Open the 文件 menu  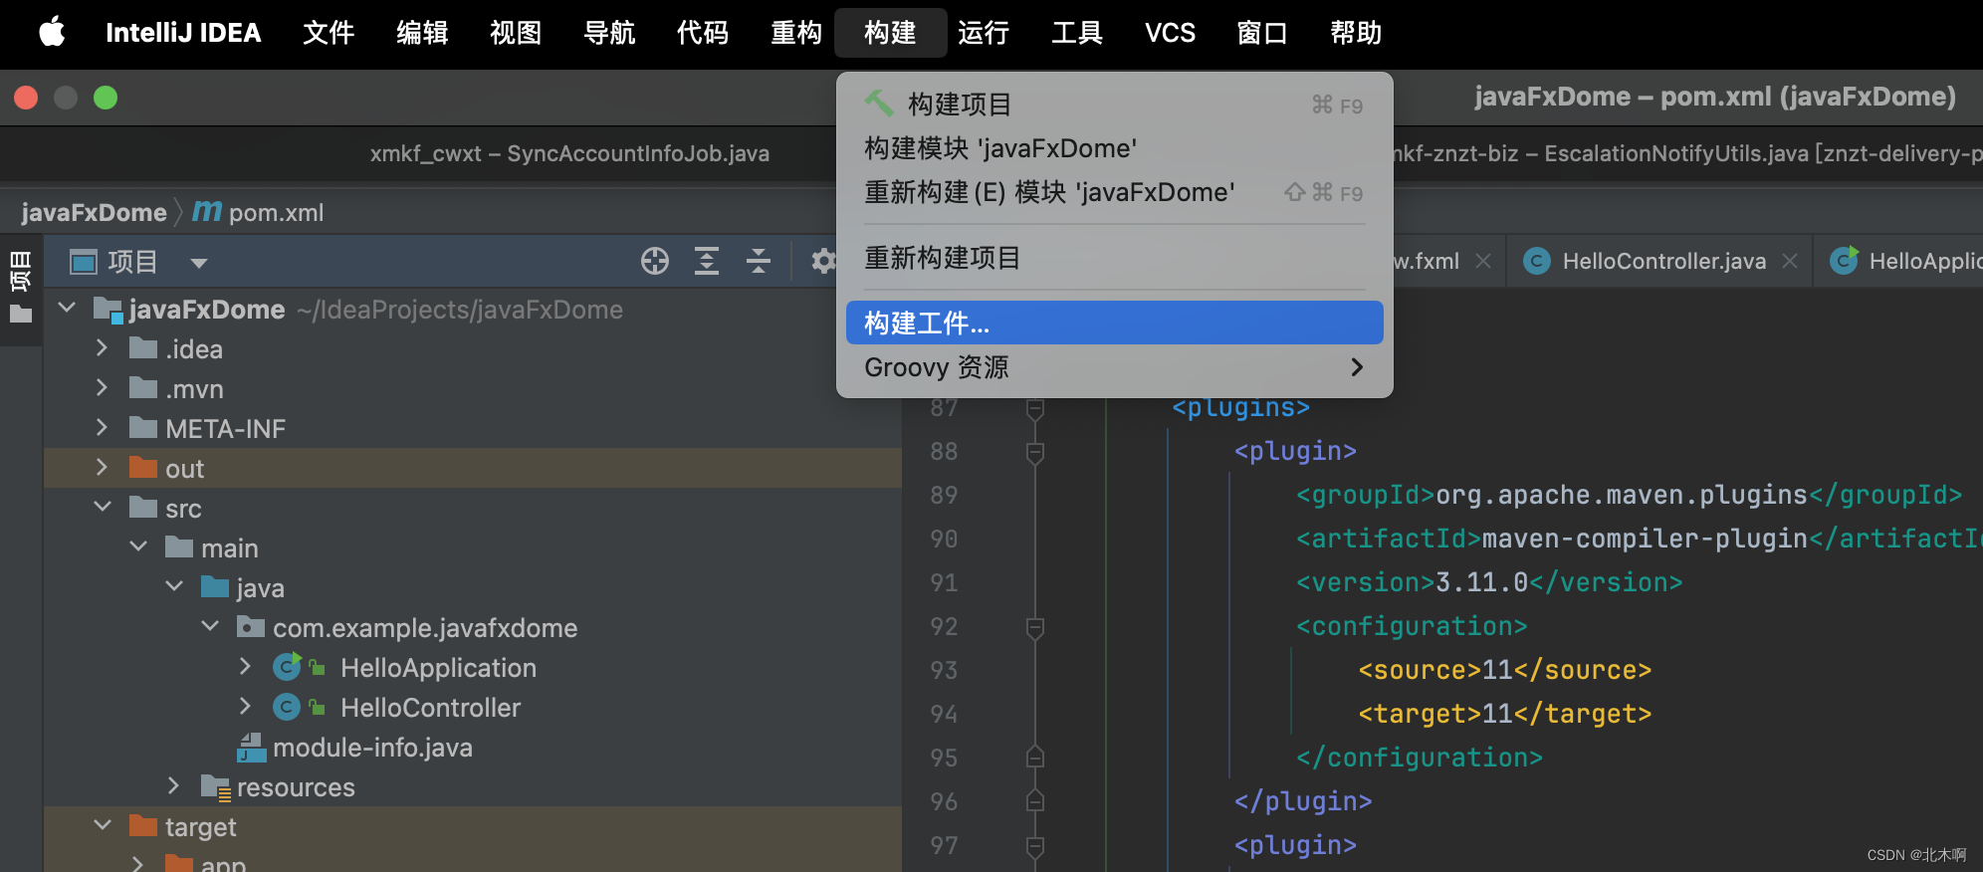pyautogui.click(x=329, y=33)
